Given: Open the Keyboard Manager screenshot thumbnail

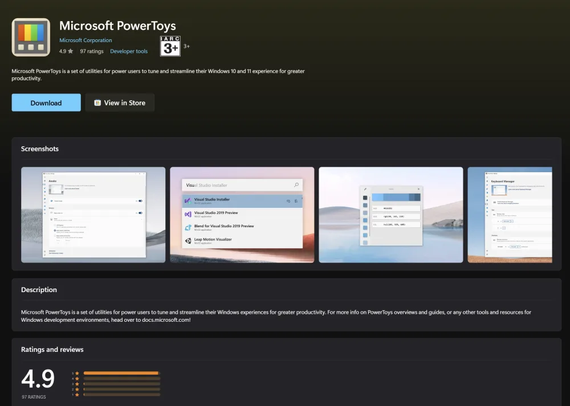Looking at the screenshot, I should 510,215.
